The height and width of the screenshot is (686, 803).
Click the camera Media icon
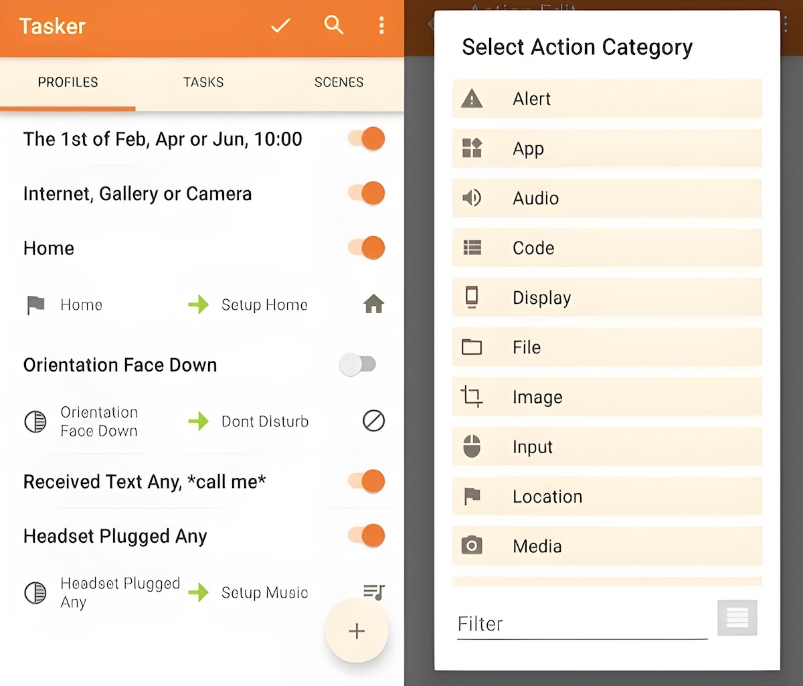472,546
